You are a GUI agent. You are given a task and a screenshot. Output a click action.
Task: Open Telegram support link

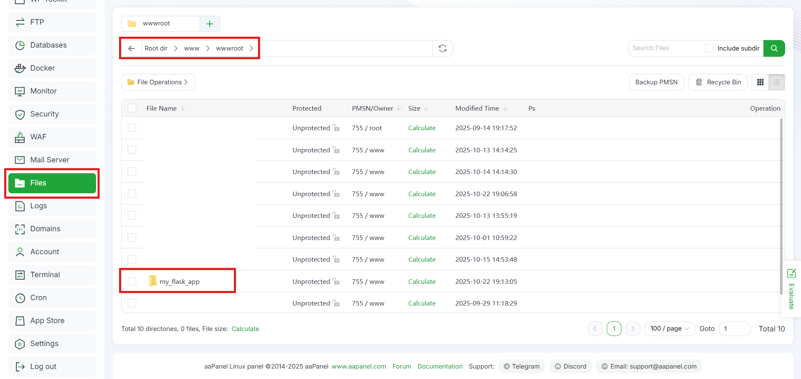coord(522,366)
